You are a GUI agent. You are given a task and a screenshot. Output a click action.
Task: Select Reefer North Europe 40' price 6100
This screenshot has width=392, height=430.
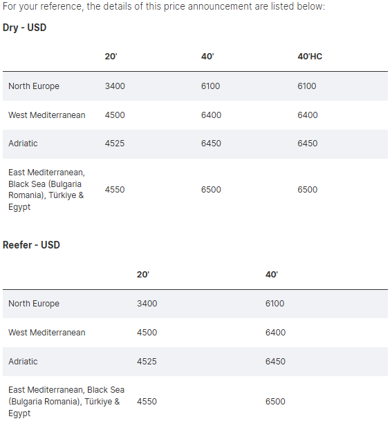click(x=274, y=304)
